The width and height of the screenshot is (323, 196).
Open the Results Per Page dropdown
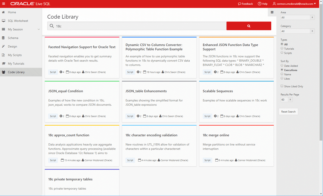[x=286, y=99]
